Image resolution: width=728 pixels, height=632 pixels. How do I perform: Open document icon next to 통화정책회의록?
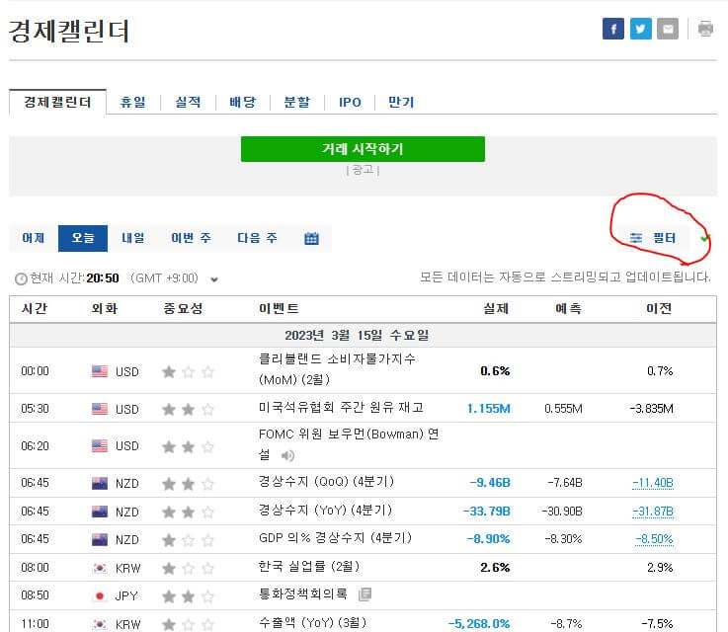pyautogui.click(x=364, y=594)
